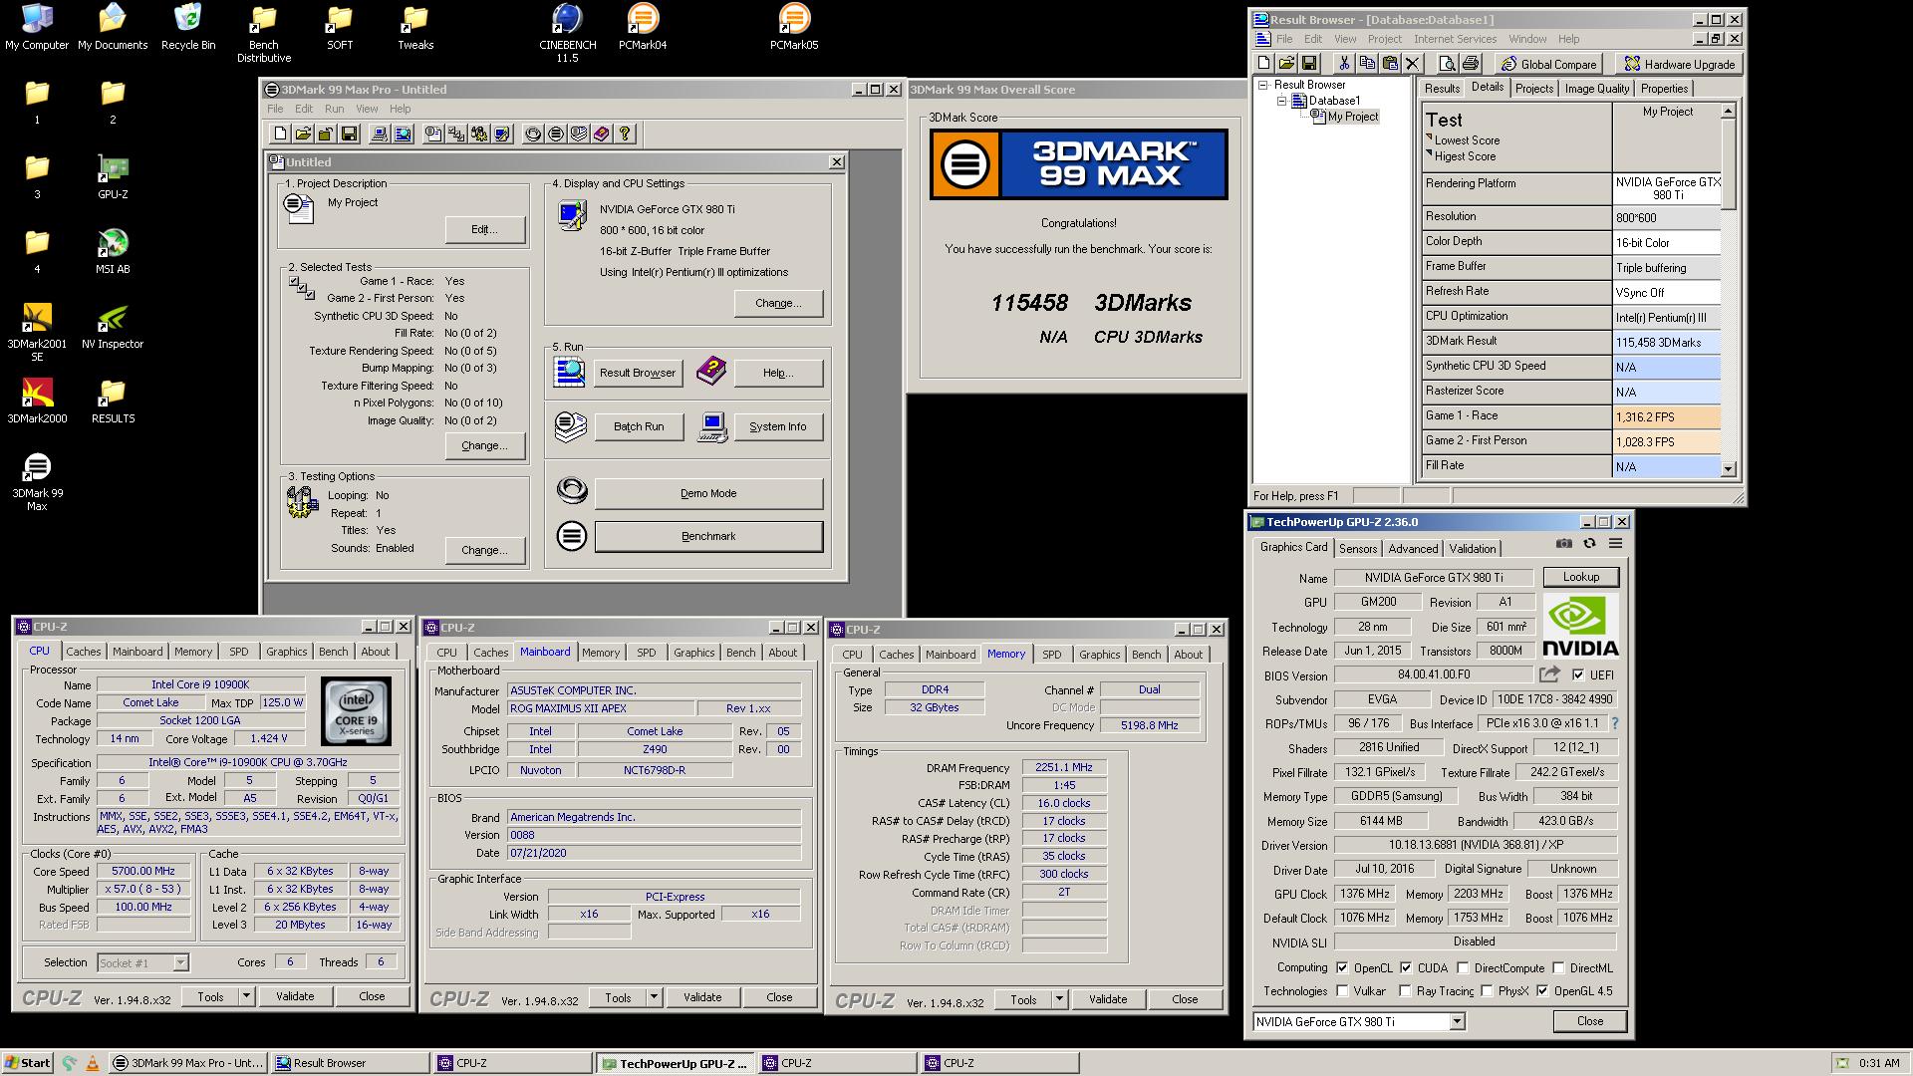1913x1076 pixels.
Task: Click Cut scissors icon in Result Browser
Action: 1344,64
